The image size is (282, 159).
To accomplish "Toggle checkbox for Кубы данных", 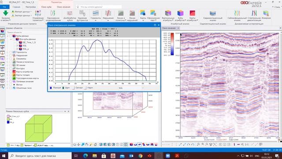I will coord(11,36).
